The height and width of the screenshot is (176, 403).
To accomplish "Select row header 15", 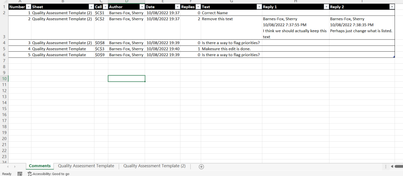I will coord(4,109).
